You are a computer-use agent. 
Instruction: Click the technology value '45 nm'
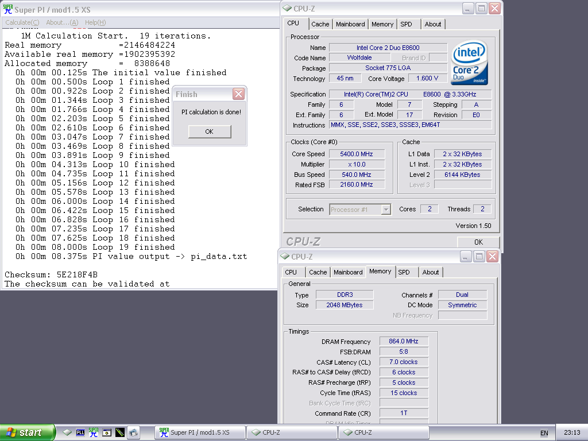[x=345, y=78]
